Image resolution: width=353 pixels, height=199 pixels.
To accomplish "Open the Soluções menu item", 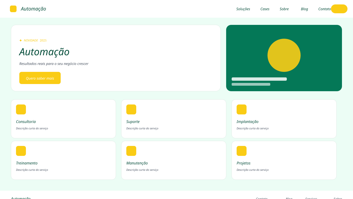I will tap(243, 9).
